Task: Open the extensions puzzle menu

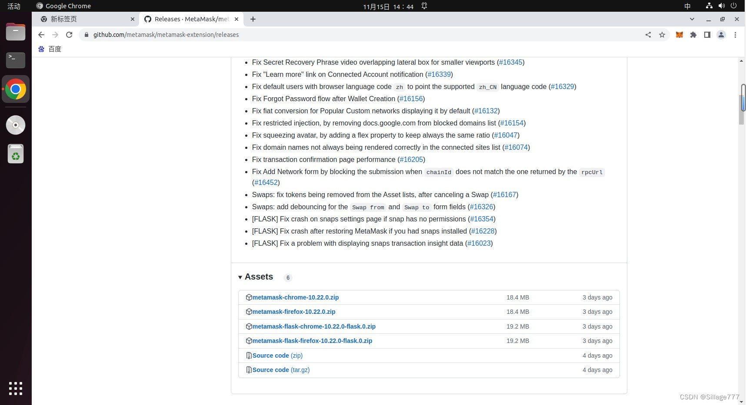Action: pos(693,35)
